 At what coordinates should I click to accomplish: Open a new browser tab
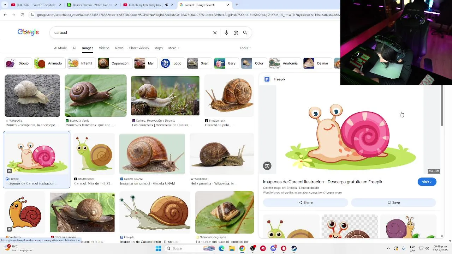237,5
